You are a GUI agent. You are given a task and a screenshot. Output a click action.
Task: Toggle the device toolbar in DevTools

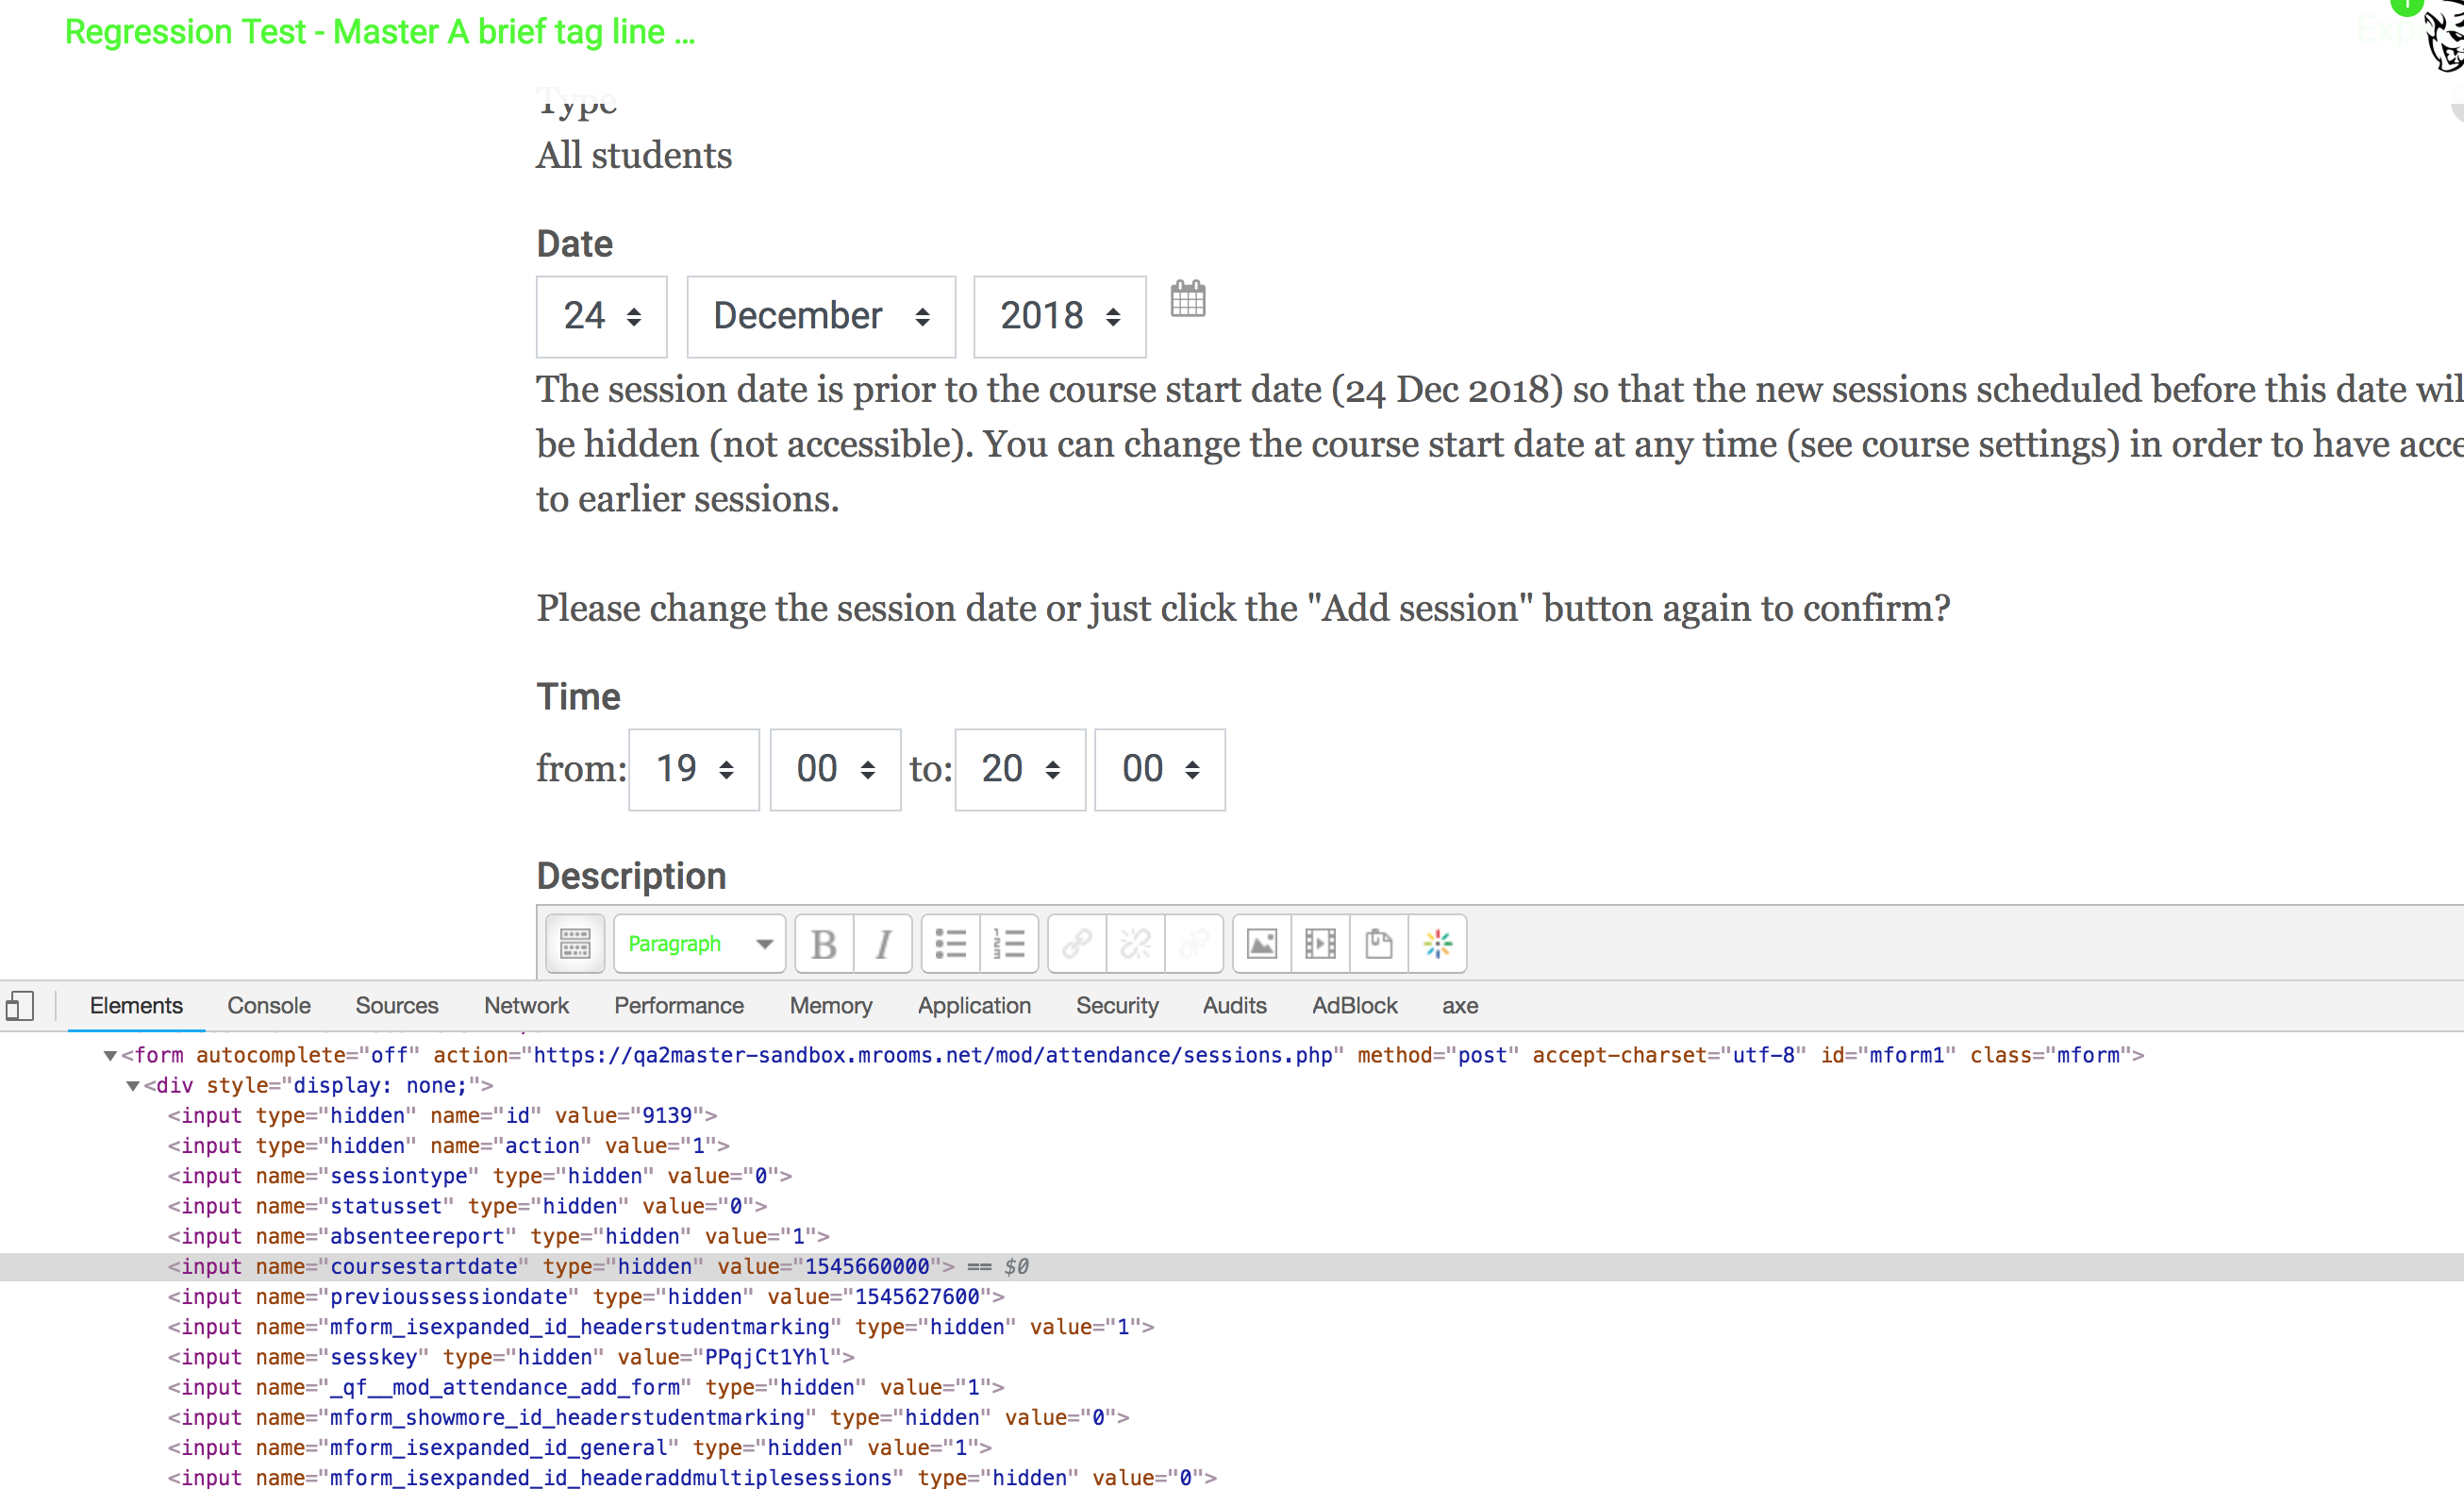21,1006
